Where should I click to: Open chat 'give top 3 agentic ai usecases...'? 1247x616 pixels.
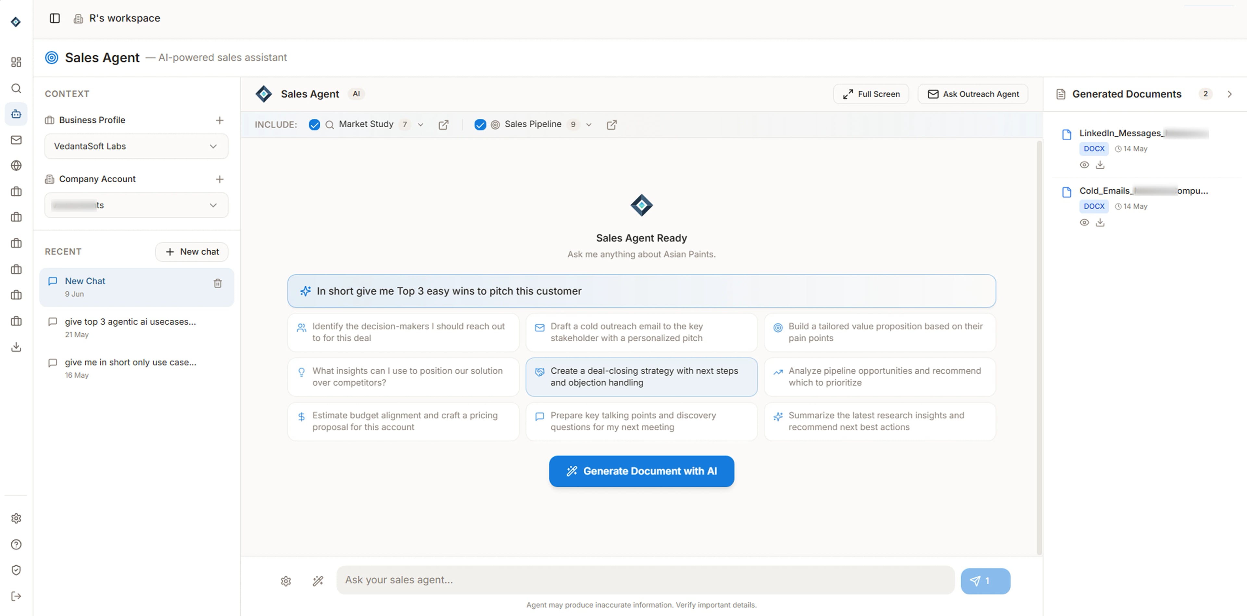[x=136, y=328]
